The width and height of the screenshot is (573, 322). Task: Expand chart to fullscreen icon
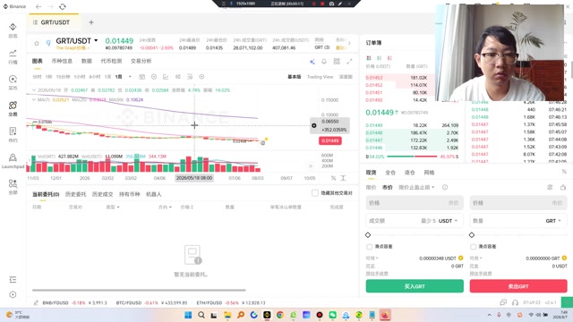pos(349,62)
